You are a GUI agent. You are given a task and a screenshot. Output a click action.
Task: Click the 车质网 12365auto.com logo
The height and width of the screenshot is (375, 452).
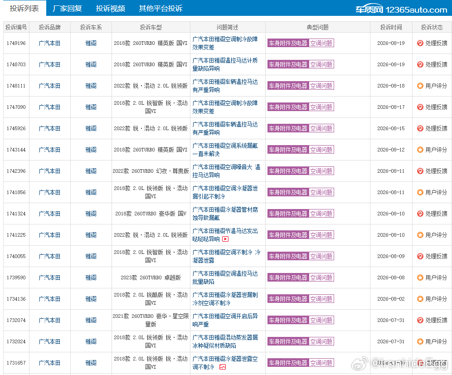point(401,10)
